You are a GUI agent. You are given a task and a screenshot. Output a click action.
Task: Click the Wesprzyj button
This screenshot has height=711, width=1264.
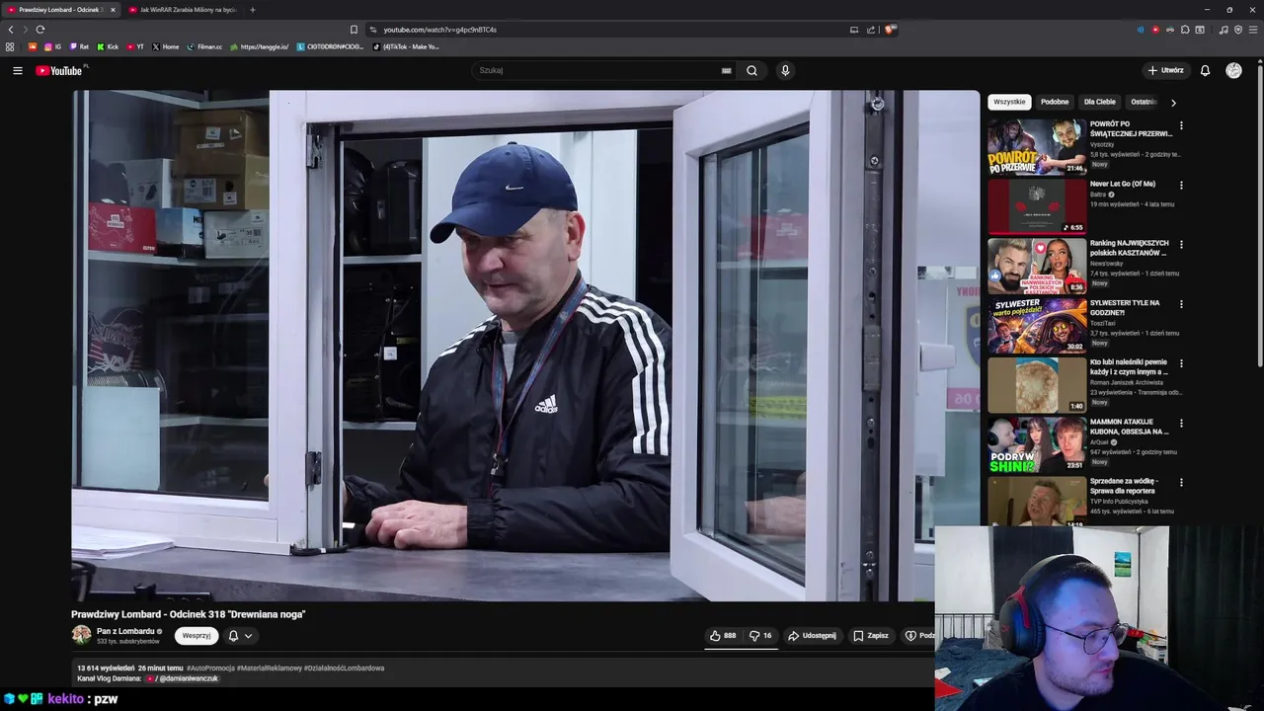[x=197, y=636]
